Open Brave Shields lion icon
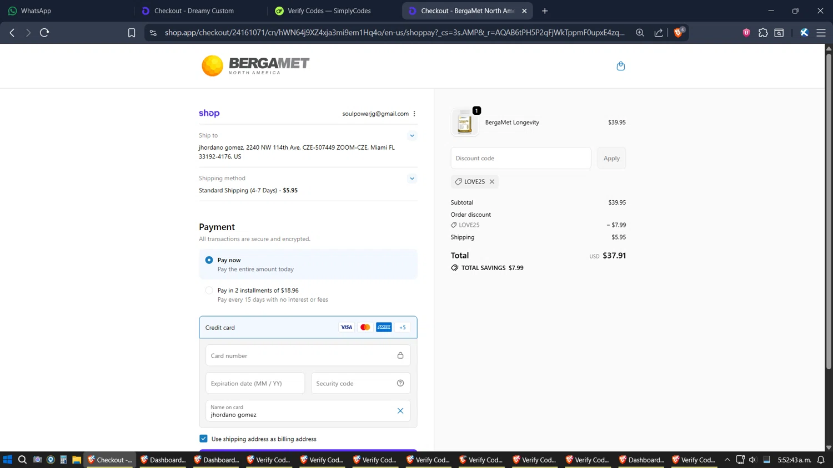The width and height of the screenshot is (833, 468). pyautogui.click(x=678, y=32)
